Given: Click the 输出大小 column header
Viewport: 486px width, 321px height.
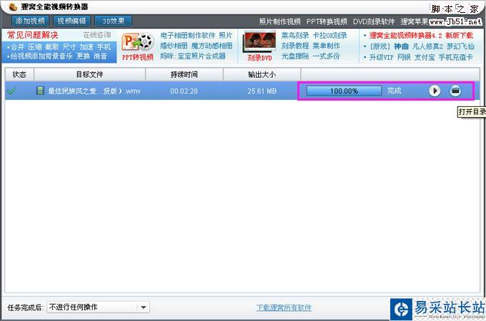Looking at the screenshot, I should point(262,74).
